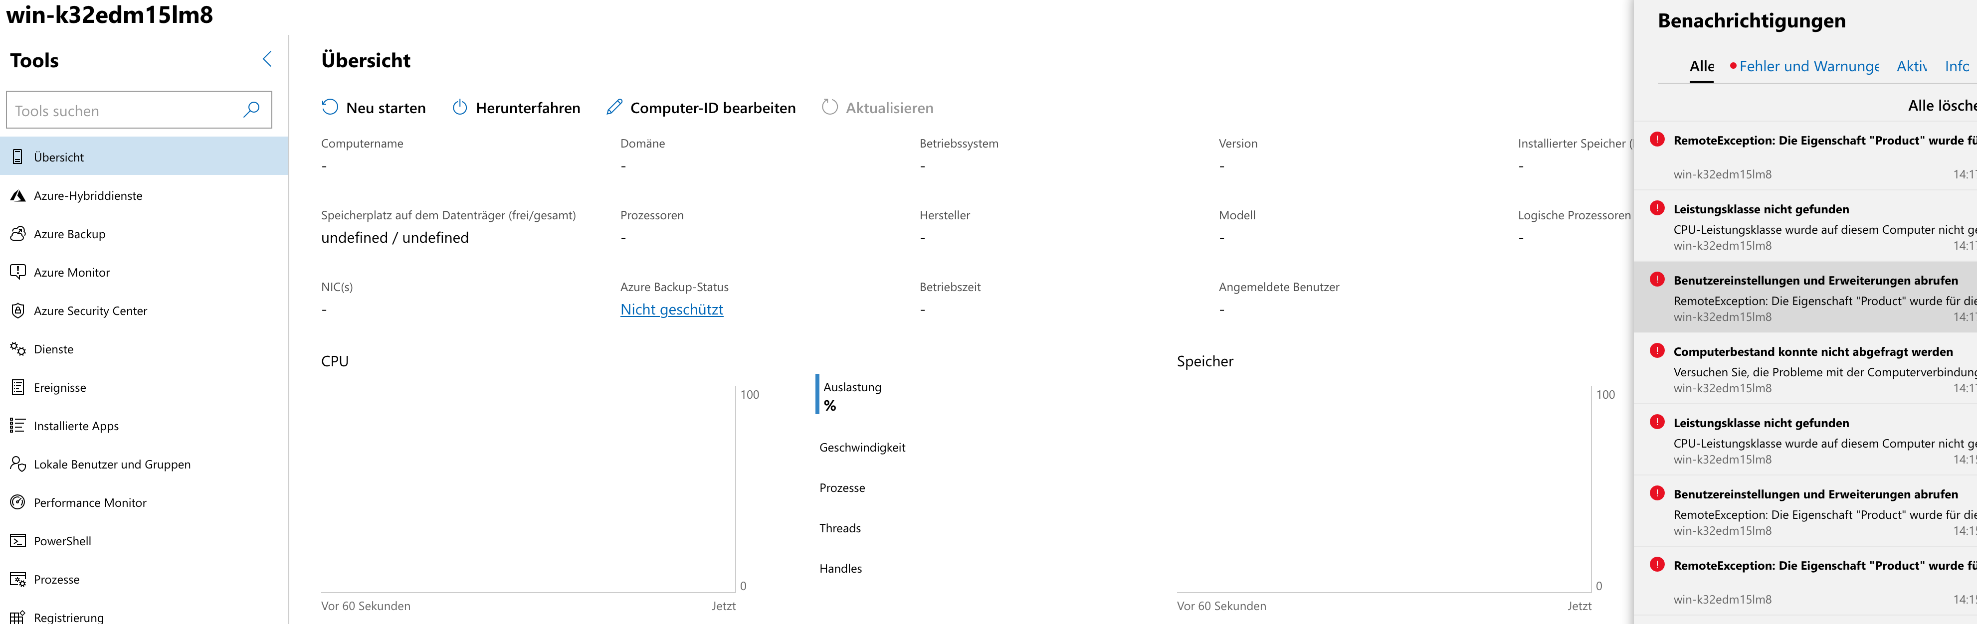Click Aktualisieren refresh button
Screen dimensions: 1977x624
click(x=877, y=107)
